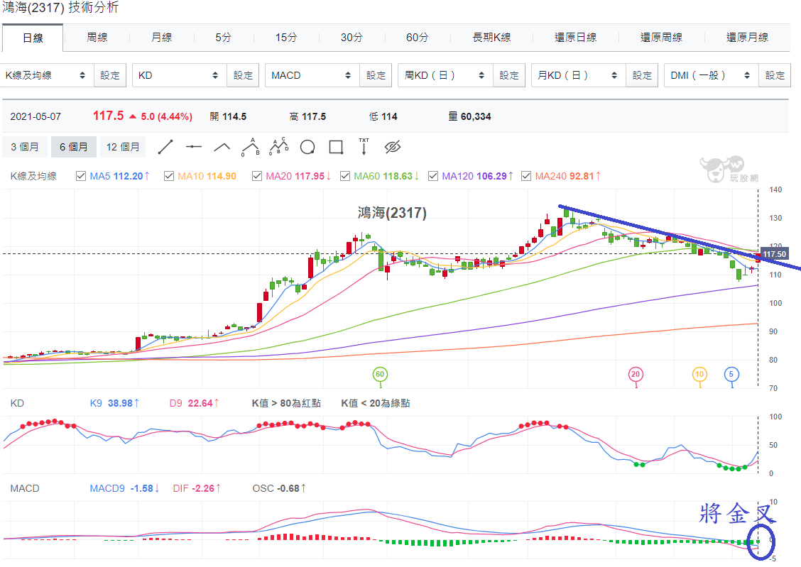801x567 pixels.
Task: Click the volume value 60,334
Action: [x=476, y=117]
